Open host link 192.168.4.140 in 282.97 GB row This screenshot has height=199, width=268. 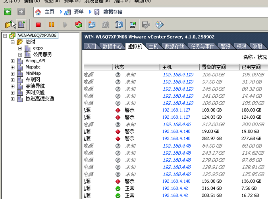click(x=176, y=138)
